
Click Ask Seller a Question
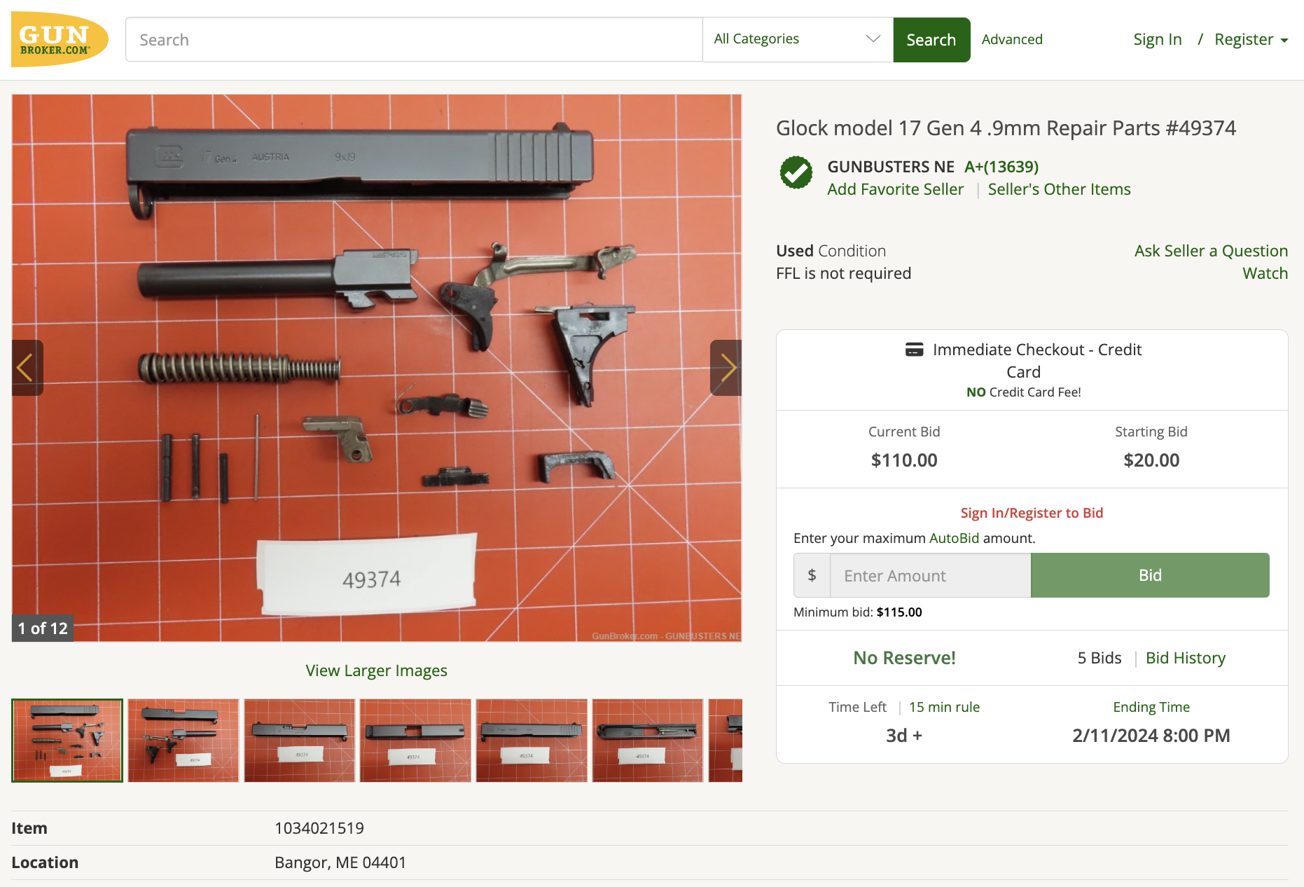click(1211, 251)
